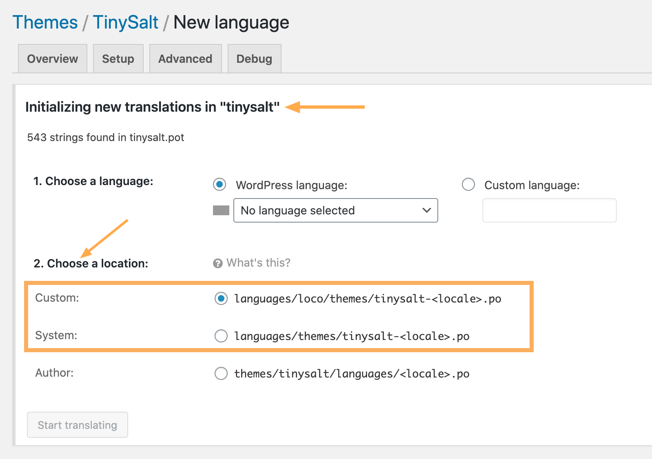652x459 pixels.
Task: Click the '2. Choose a location:' heading
Action: coord(91,264)
